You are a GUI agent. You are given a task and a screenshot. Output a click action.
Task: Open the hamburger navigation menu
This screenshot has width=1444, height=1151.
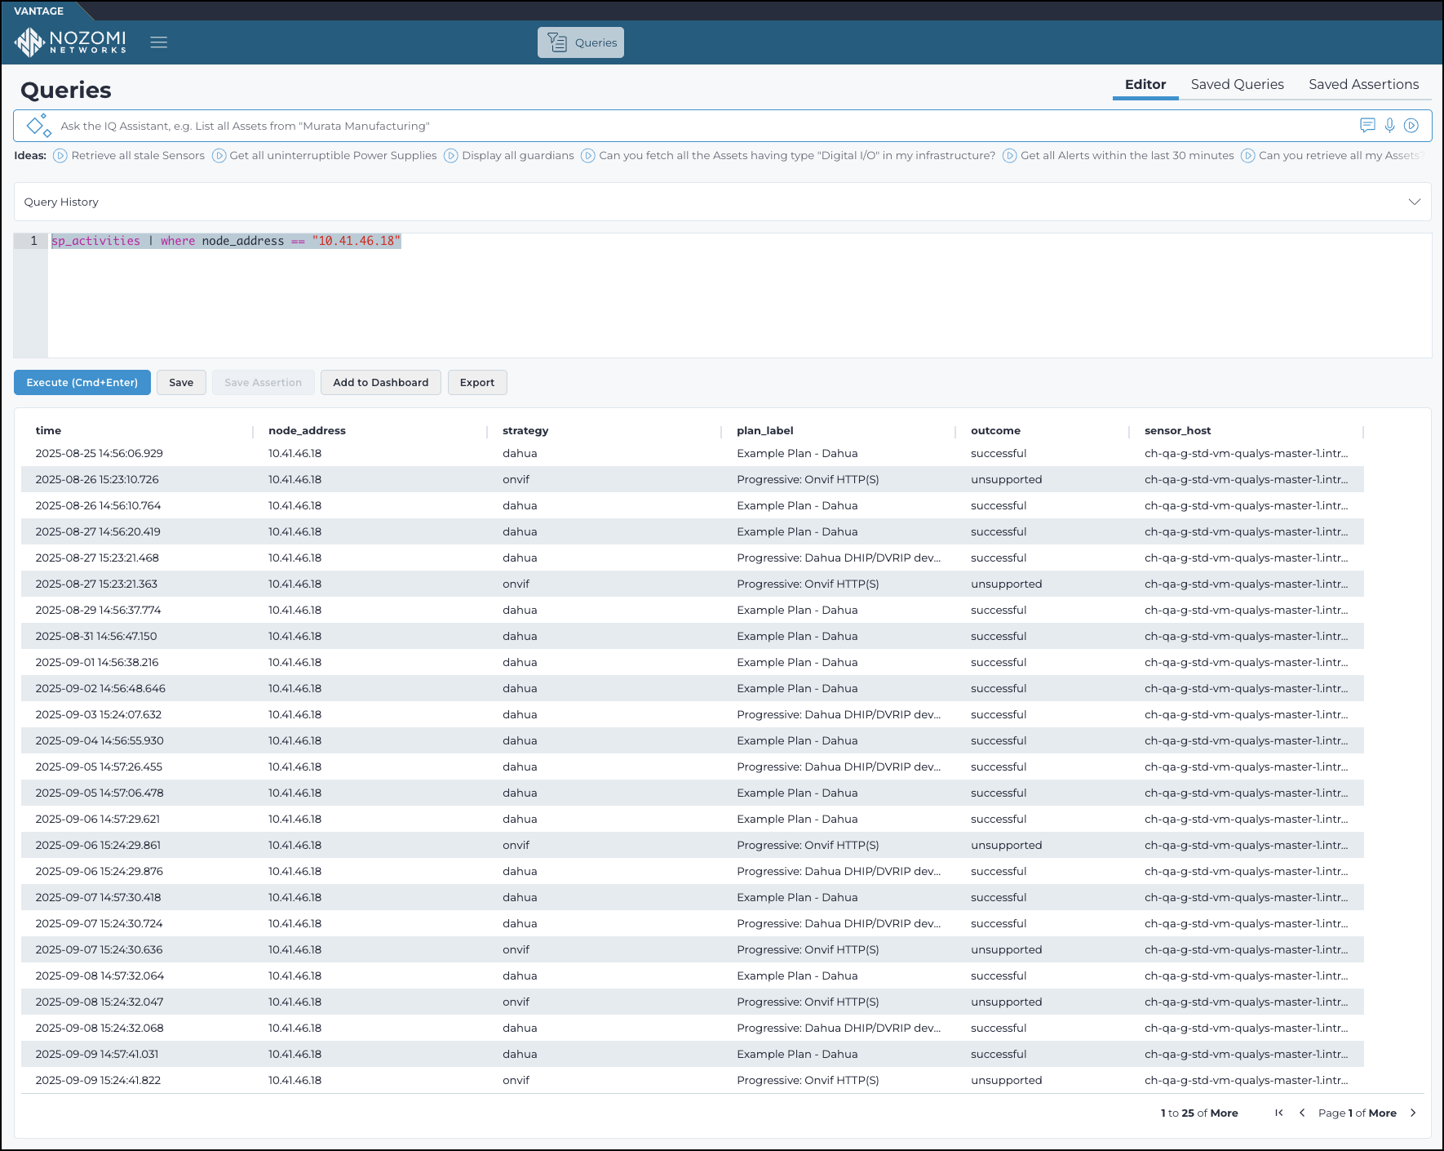(x=159, y=42)
